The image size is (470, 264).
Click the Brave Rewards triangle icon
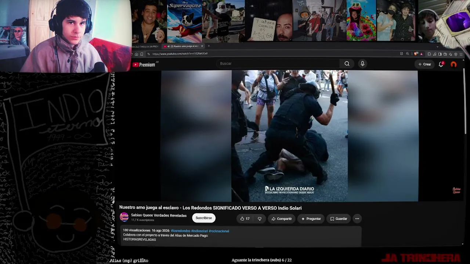point(421,54)
